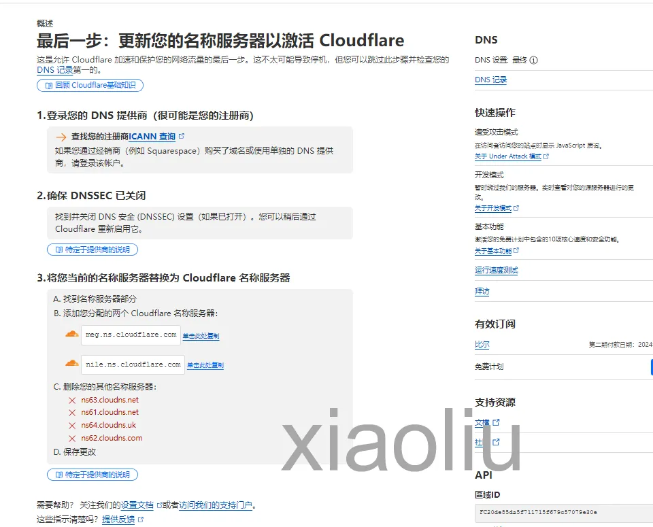Open the 关于基本功能 link
Viewport: 653px width, 527px height.
(x=493, y=251)
